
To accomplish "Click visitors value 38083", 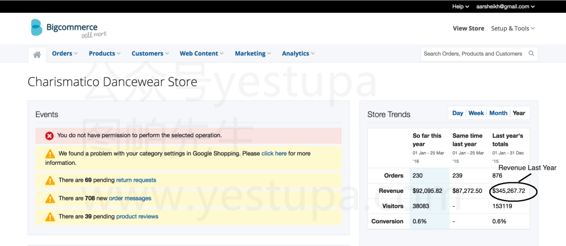I will coord(421,206).
